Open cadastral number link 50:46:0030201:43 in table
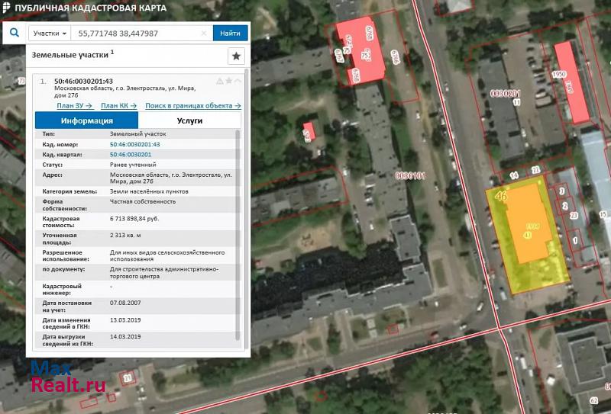This screenshot has height=414, width=611. pos(135,144)
